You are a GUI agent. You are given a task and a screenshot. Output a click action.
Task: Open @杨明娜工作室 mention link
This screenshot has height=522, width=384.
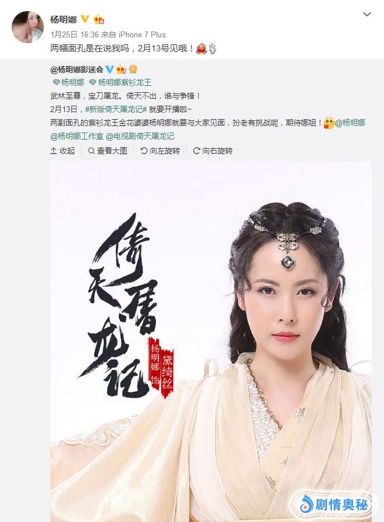[x=77, y=136]
